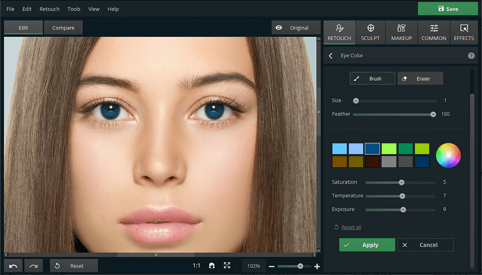Click the zoom in plus icon
The image size is (482, 275).
tap(317, 267)
